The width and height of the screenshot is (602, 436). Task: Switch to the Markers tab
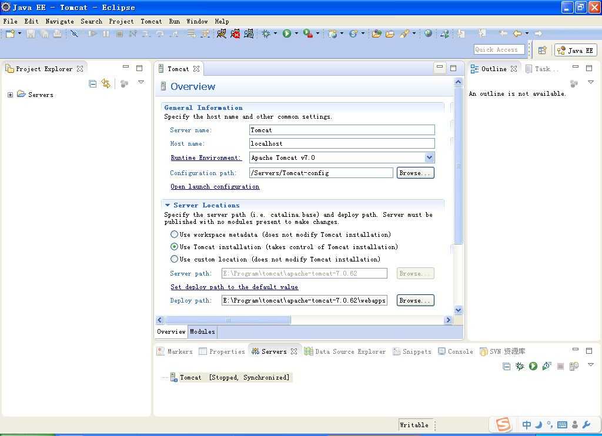click(175, 351)
